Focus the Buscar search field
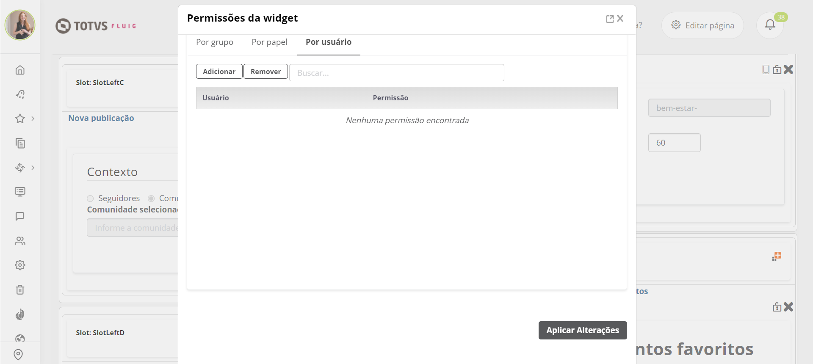 point(396,72)
